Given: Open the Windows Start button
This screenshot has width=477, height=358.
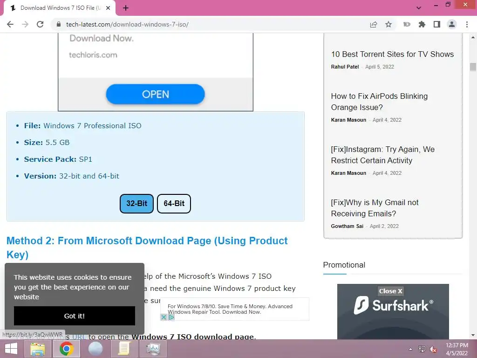Looking at the screenshot, I should tap(11, 349).
